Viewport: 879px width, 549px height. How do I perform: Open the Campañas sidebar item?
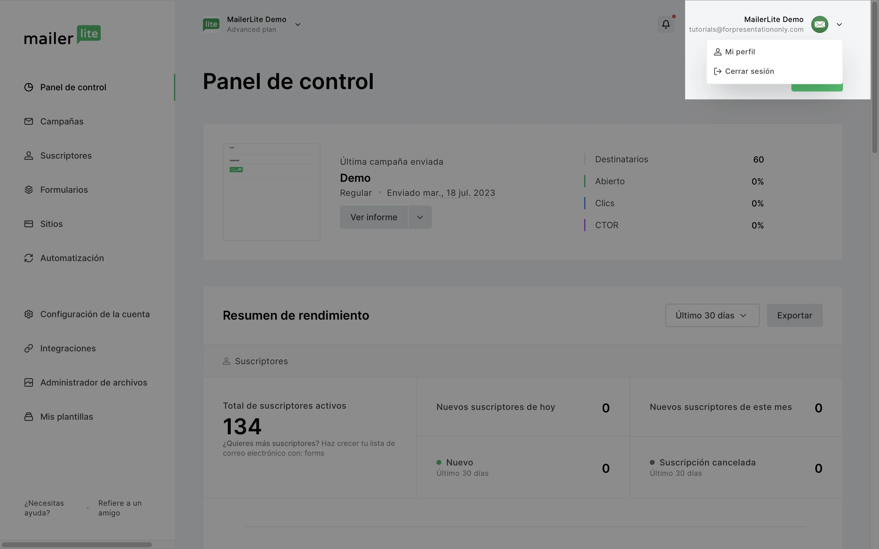(x=62, y=121)
